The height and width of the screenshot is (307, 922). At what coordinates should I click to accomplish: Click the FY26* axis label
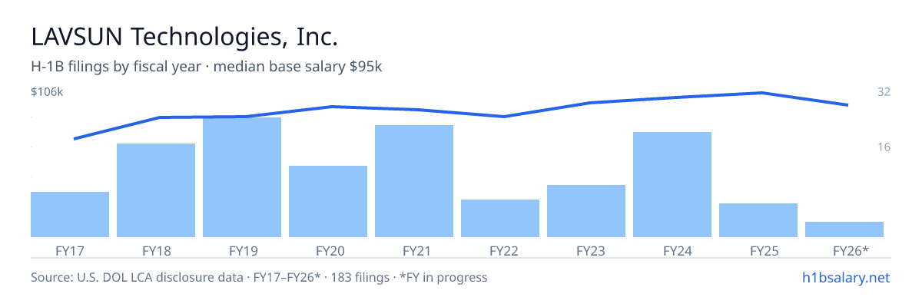pyautogui.click(x=851, y=250)
